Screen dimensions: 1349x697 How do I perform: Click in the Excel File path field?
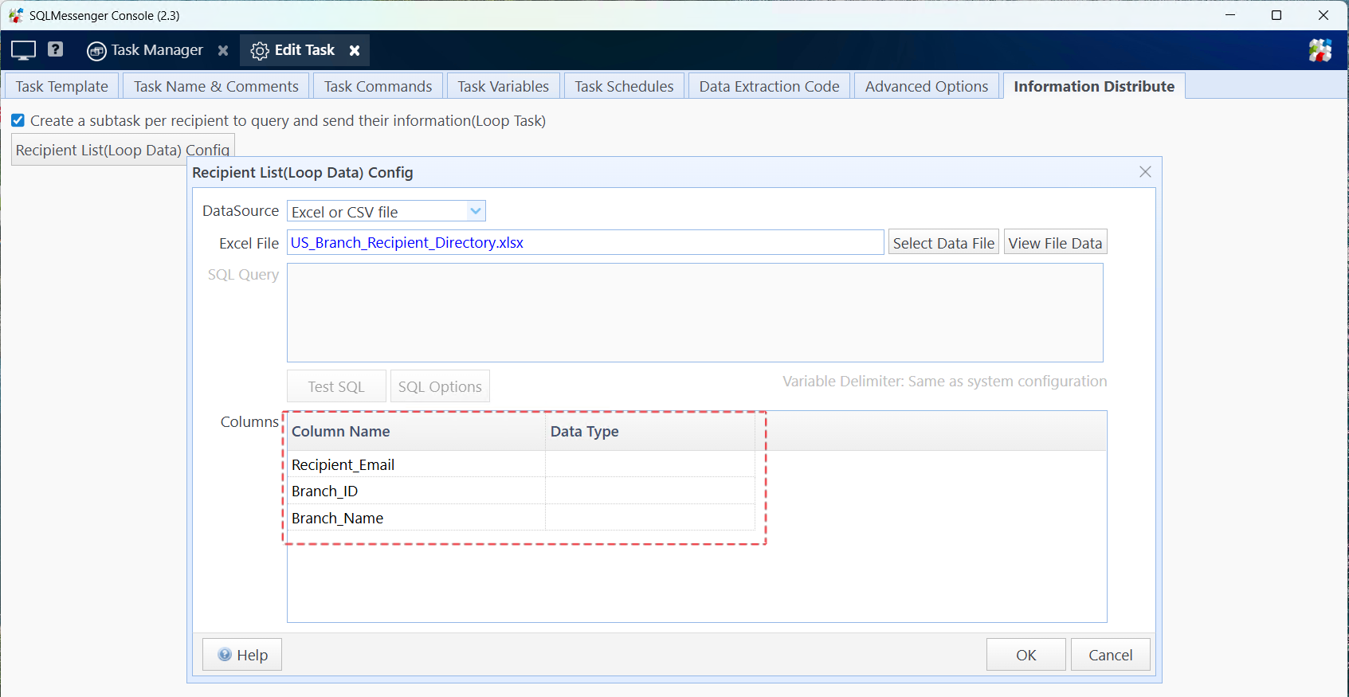tap(585, 243)
